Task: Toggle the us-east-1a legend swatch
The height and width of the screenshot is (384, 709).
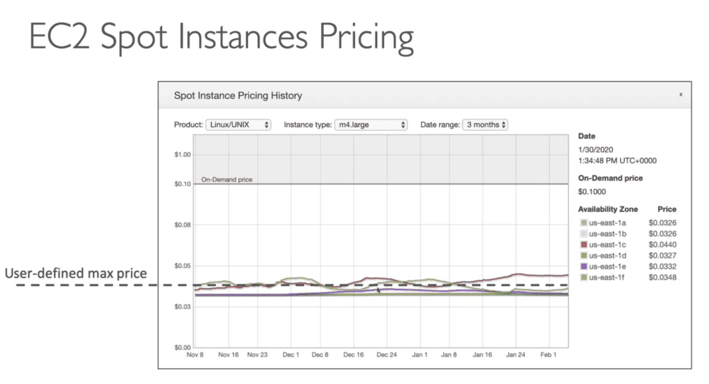Action: [584, 223]
